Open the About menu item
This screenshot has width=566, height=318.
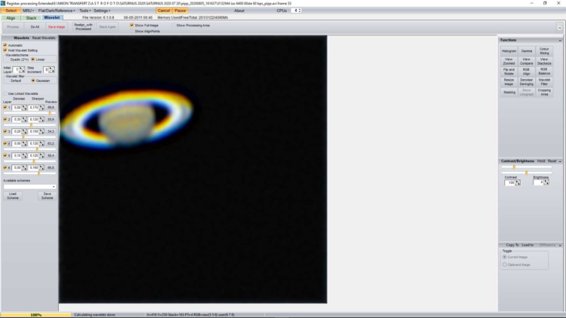coord(239,11)
